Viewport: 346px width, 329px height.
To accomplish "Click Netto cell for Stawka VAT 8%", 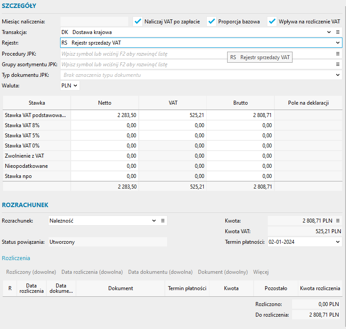I will [x=105, y=125].
